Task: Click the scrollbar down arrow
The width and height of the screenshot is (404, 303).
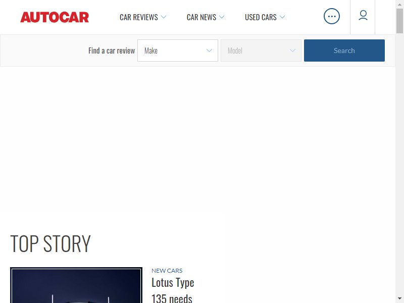Action: point(399,299)
